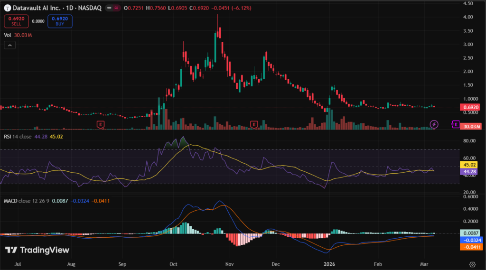Click the Datavault AI symbol logo
This screenshot has height=270, width=486.
click(x=7, y=8)
